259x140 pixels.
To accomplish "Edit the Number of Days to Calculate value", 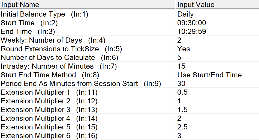I will click(179, 58).
